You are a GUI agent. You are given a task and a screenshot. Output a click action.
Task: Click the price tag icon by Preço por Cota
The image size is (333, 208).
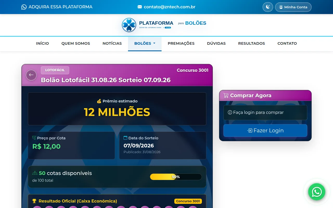[34, 138]
